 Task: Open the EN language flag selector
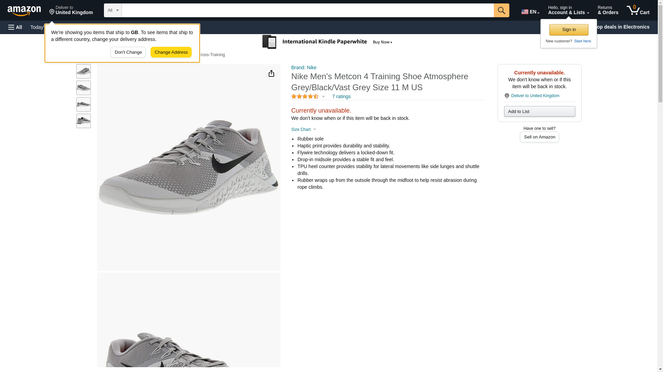click(x=530, y=12)
